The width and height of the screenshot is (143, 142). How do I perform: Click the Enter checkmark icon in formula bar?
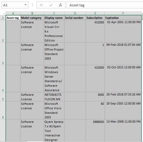[51, 5]
